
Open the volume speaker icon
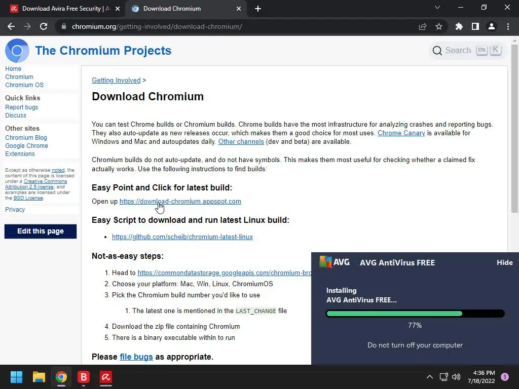[456, 377]
